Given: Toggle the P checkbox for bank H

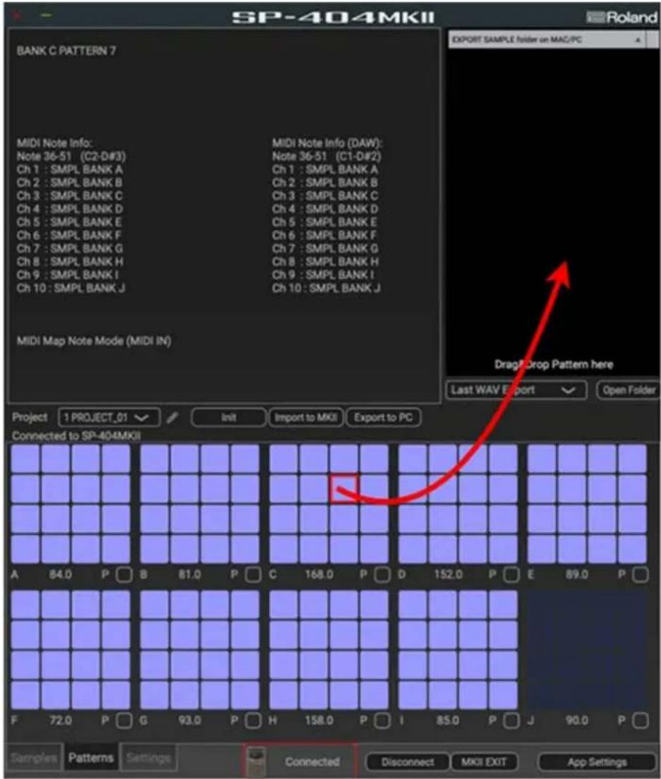Looking at the screenshot, I should (382, 720).
